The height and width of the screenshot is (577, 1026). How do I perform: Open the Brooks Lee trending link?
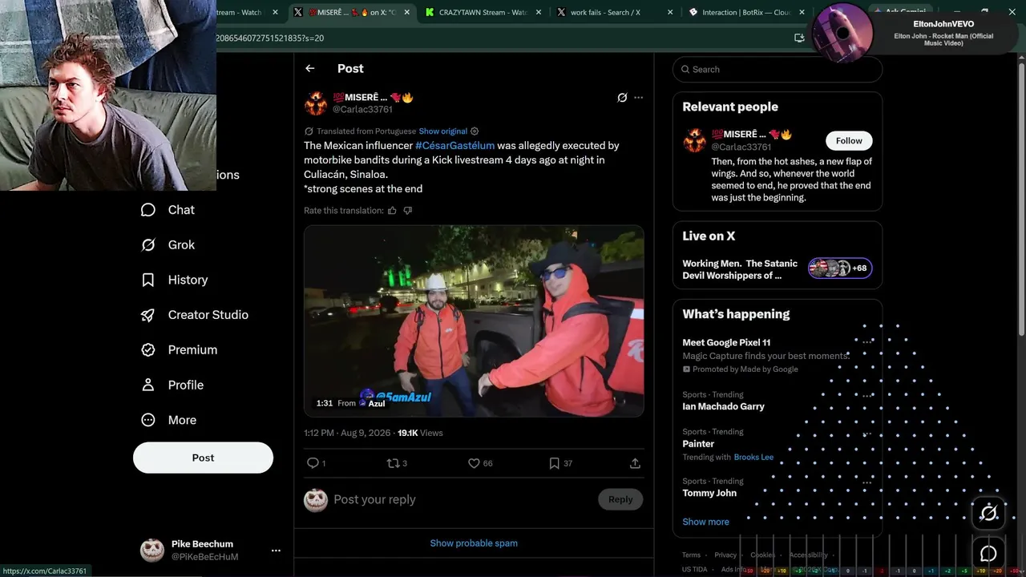pos(753,457)
